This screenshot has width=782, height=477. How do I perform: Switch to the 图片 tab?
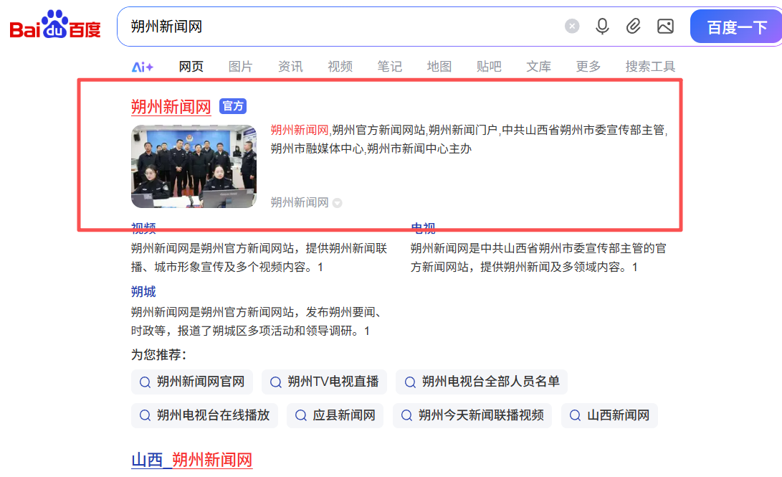240,66
